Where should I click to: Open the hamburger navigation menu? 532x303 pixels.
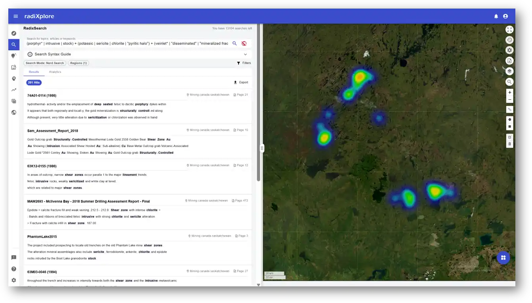(x=15, y=16)
